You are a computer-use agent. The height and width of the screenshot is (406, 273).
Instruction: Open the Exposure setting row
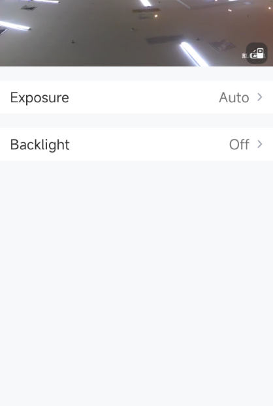136,97
